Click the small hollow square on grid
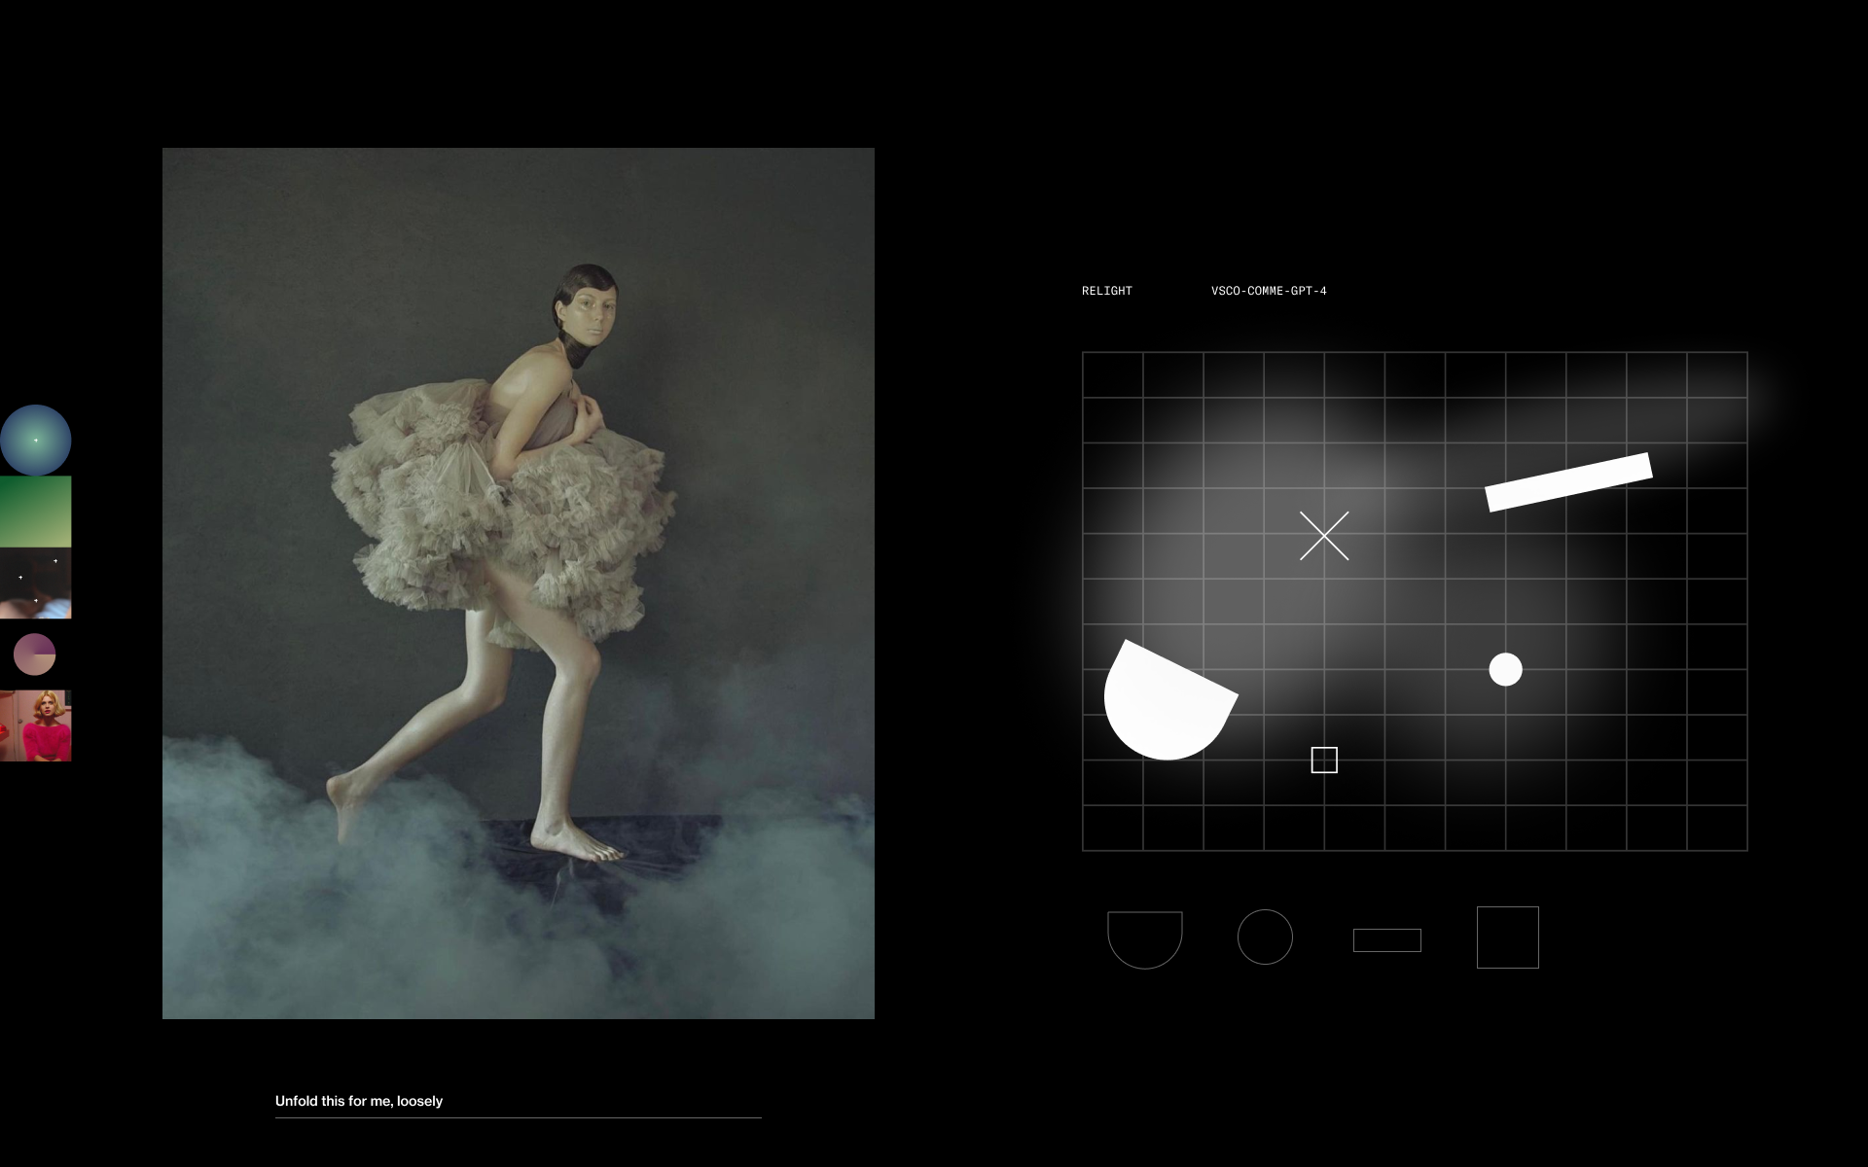This screenshot has width=1868, height=1167. 1324,760
